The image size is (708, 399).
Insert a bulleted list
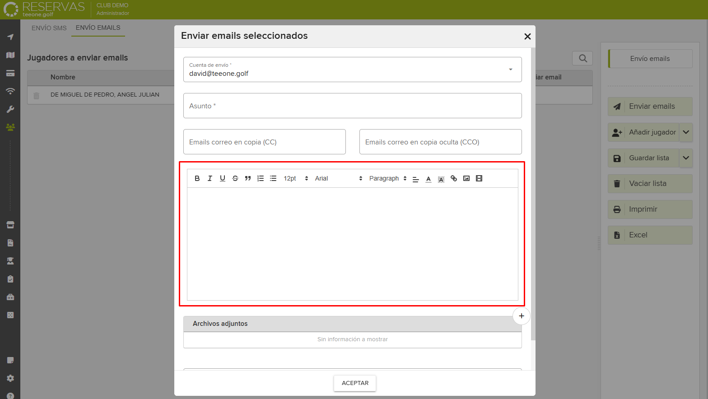[273, 178]
